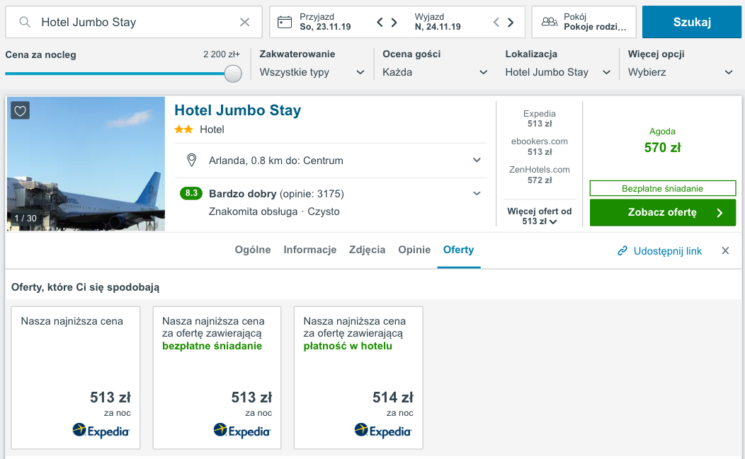Click the Udostępnij link share icon

pos(622,250)
